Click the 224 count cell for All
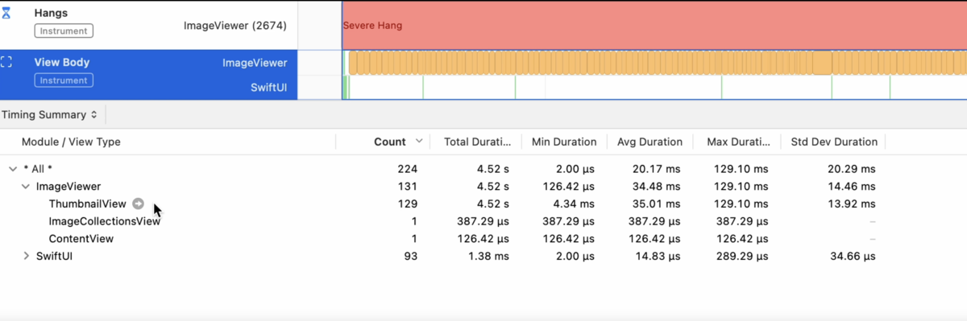This screenshot has height=321, width=967. pos(407,169)
